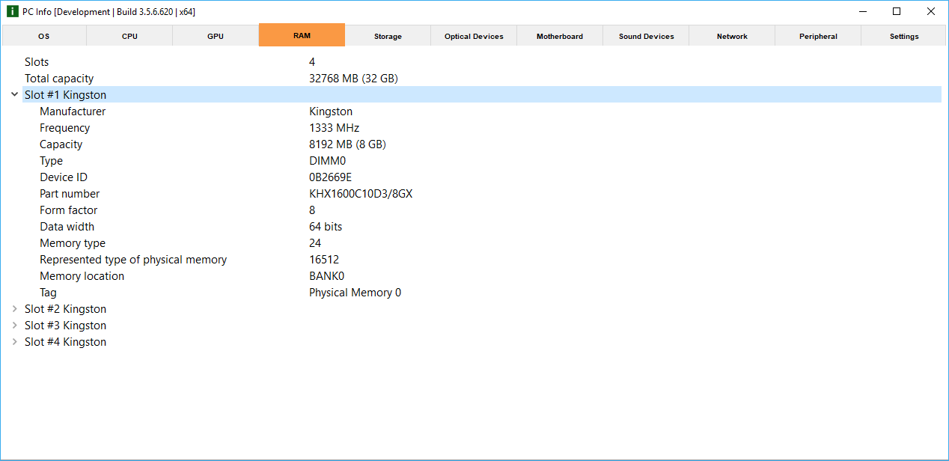Screen dimensions: 949x461
Task: Select the RAM tab
Action: click(302, 35)
